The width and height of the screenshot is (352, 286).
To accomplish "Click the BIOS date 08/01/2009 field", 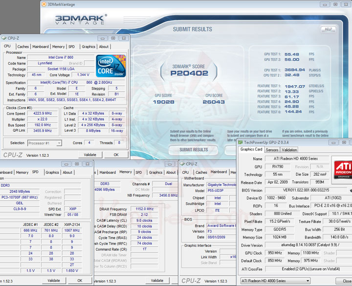I will click(221, 237).
